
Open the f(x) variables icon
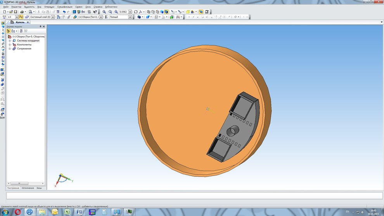click(83, 12)
